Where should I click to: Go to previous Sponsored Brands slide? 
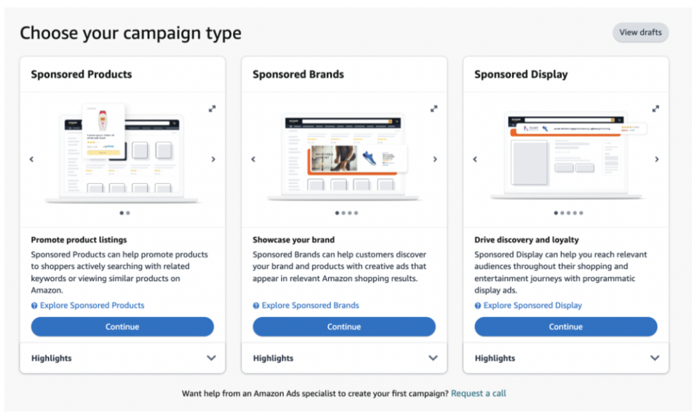point(253,159)
